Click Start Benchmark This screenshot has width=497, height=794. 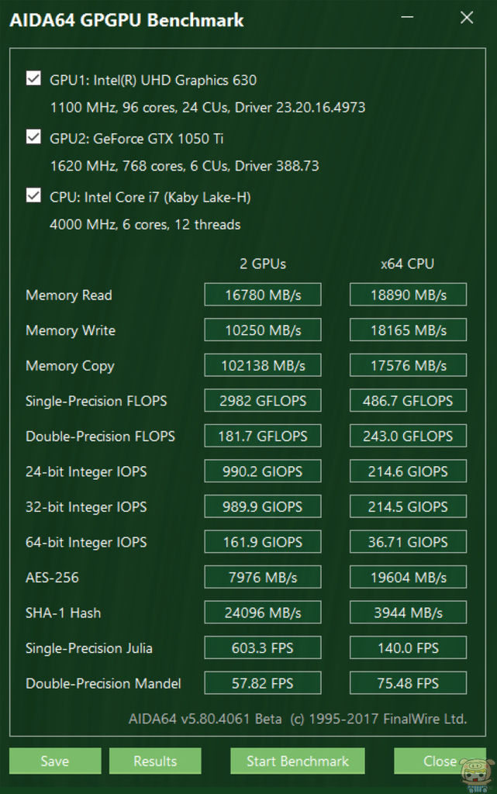point(298,761)
